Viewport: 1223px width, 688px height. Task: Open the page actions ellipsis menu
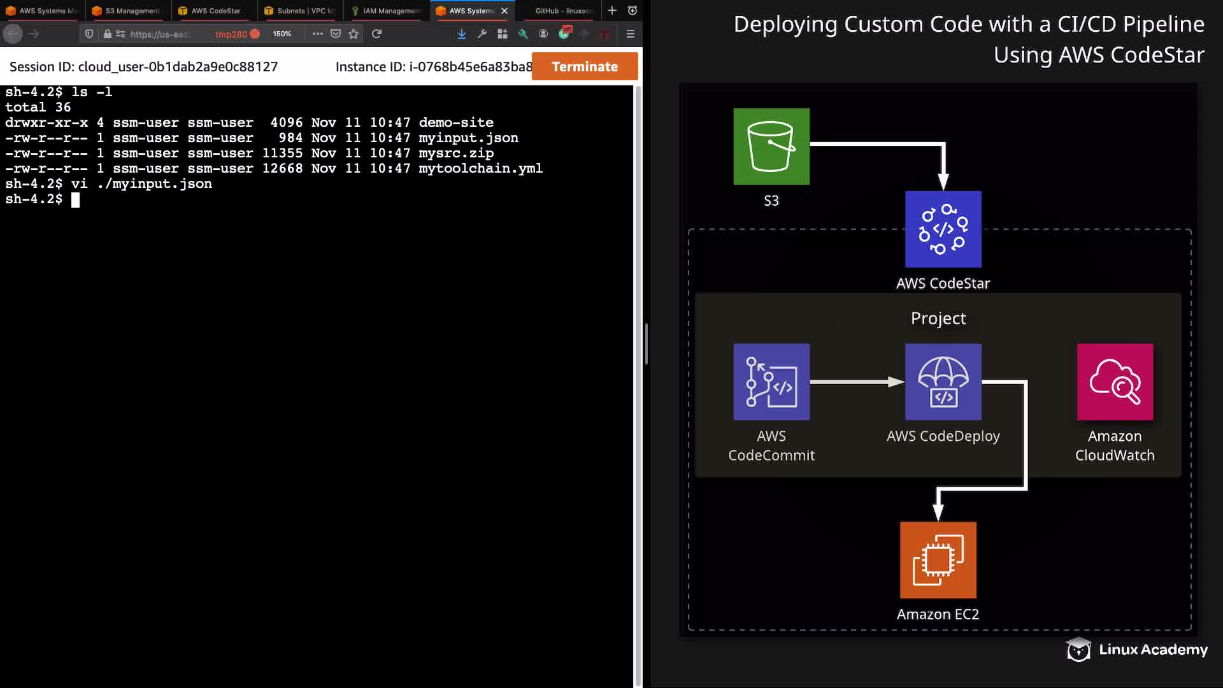pos(317,34)
